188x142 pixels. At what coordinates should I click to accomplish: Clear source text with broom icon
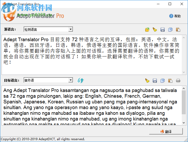155,30
